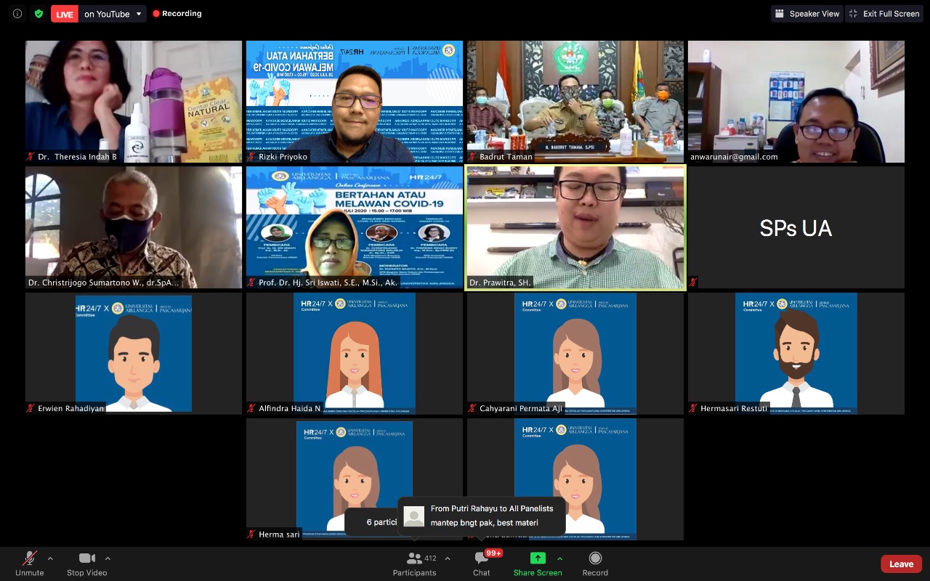Open the Chat panel icon

coord(481,558)
